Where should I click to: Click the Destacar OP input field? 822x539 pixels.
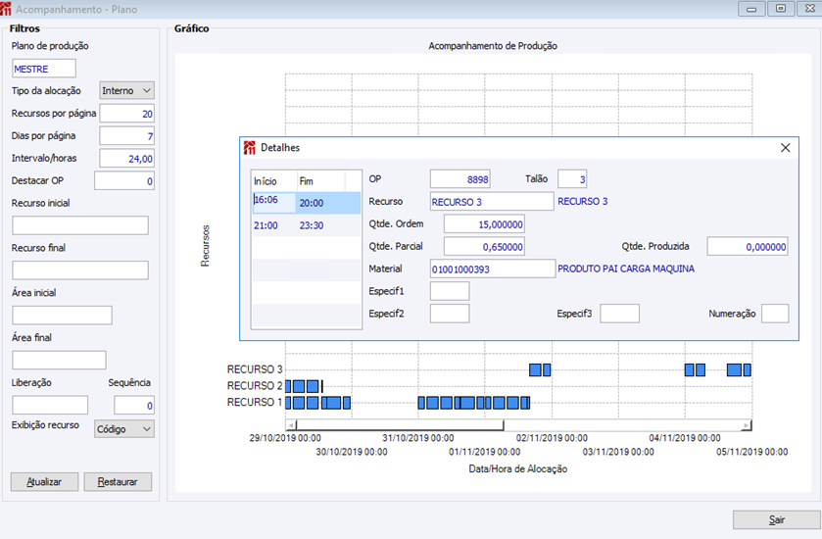[123, 181]
